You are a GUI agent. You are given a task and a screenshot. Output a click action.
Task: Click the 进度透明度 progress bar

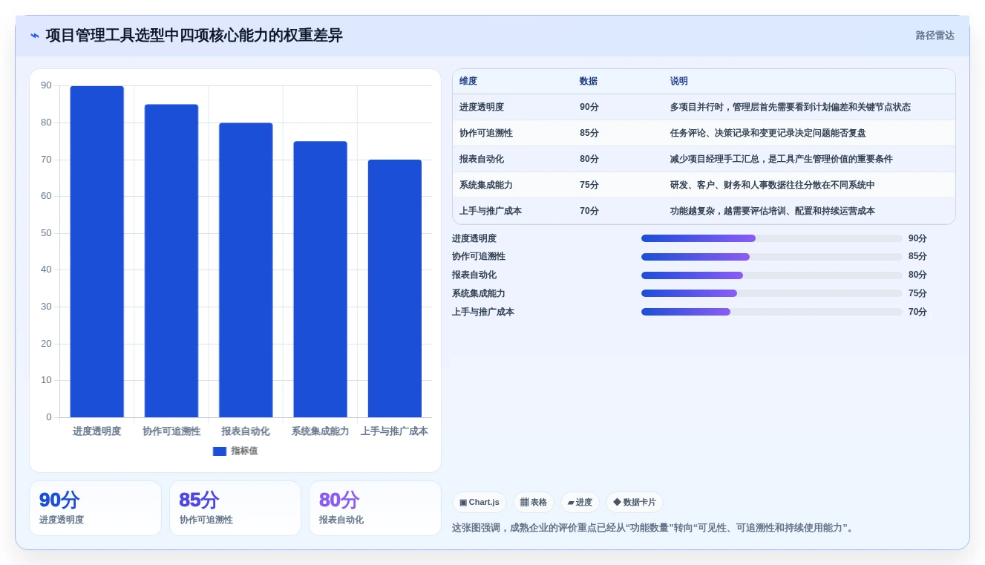[x=772, y=238]
